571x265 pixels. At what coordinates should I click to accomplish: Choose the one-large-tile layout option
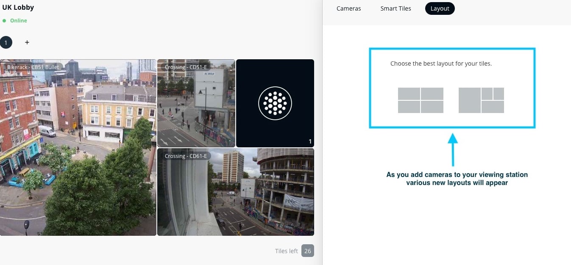pyautogui.click(x=481, y=100)
